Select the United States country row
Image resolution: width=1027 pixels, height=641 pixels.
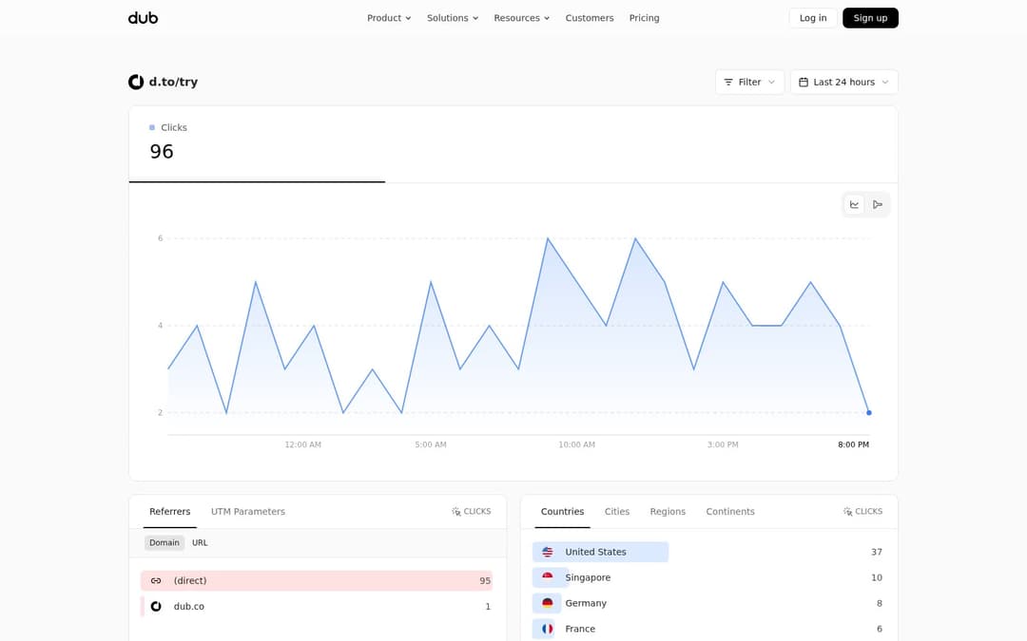(708, 552)
